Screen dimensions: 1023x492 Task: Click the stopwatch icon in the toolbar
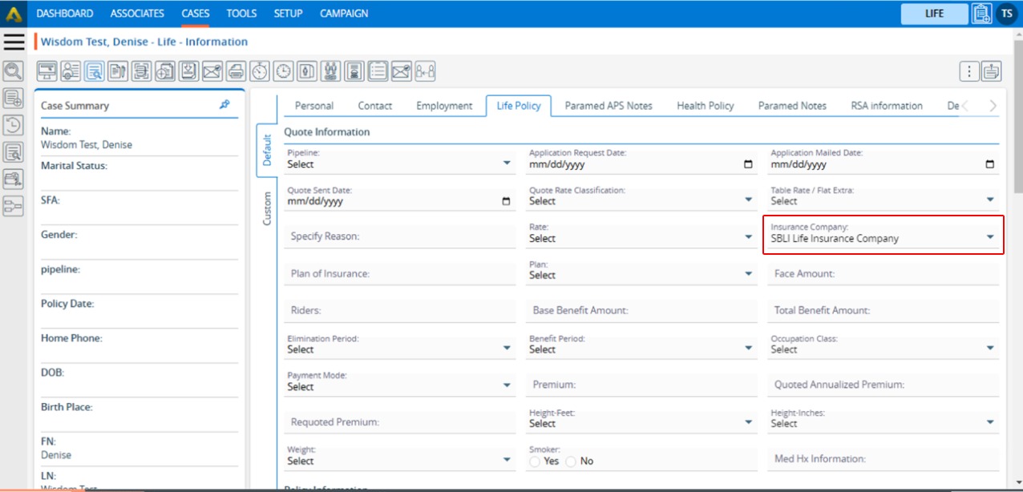coord(259,71)
